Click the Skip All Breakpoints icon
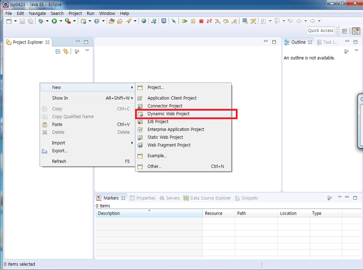This screenshot has height=270, width=363. 174,21
